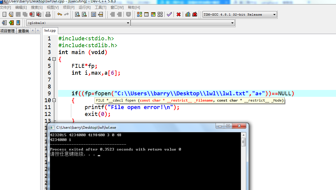
Task: Click the Rebuild All icon
Action: [160, 14]
